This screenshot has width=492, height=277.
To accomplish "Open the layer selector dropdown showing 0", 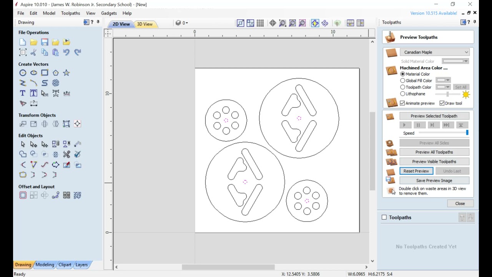I will click(182, 23).
